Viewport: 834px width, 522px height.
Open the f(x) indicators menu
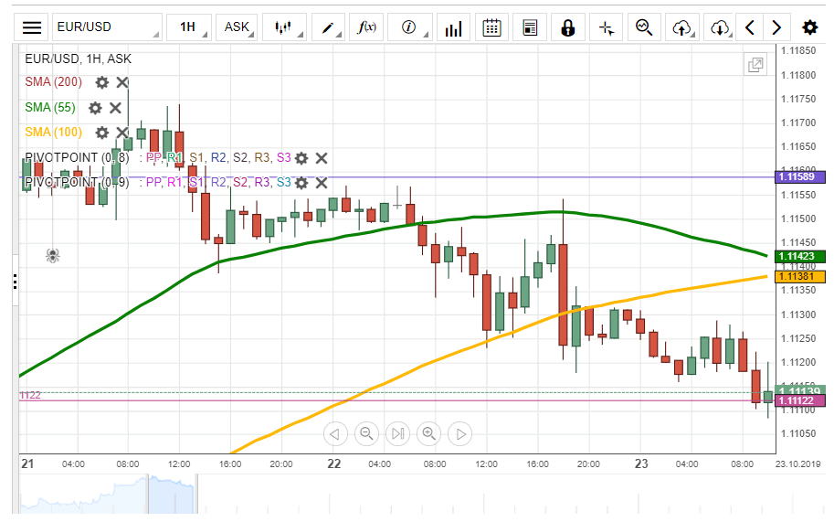point(370,27)
